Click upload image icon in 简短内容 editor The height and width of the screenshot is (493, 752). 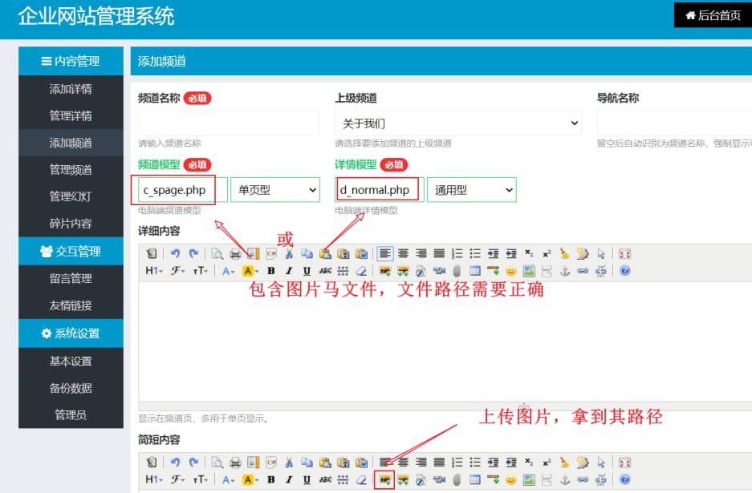[x=384, y=479]
